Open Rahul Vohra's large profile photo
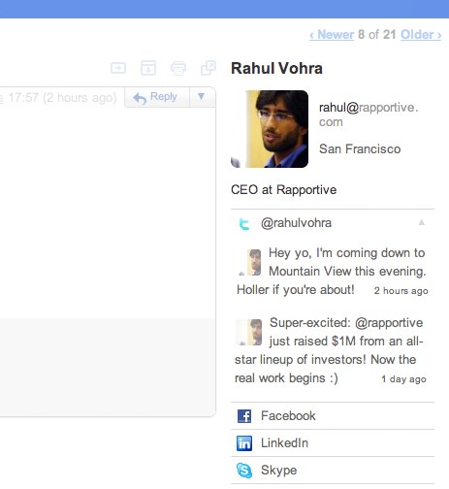 (270, 129)
